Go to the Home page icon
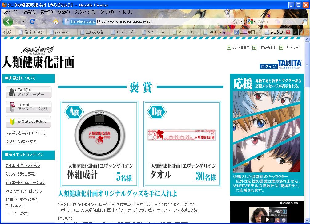This screenshot has height=224, width=310. [x=56, y=21]
